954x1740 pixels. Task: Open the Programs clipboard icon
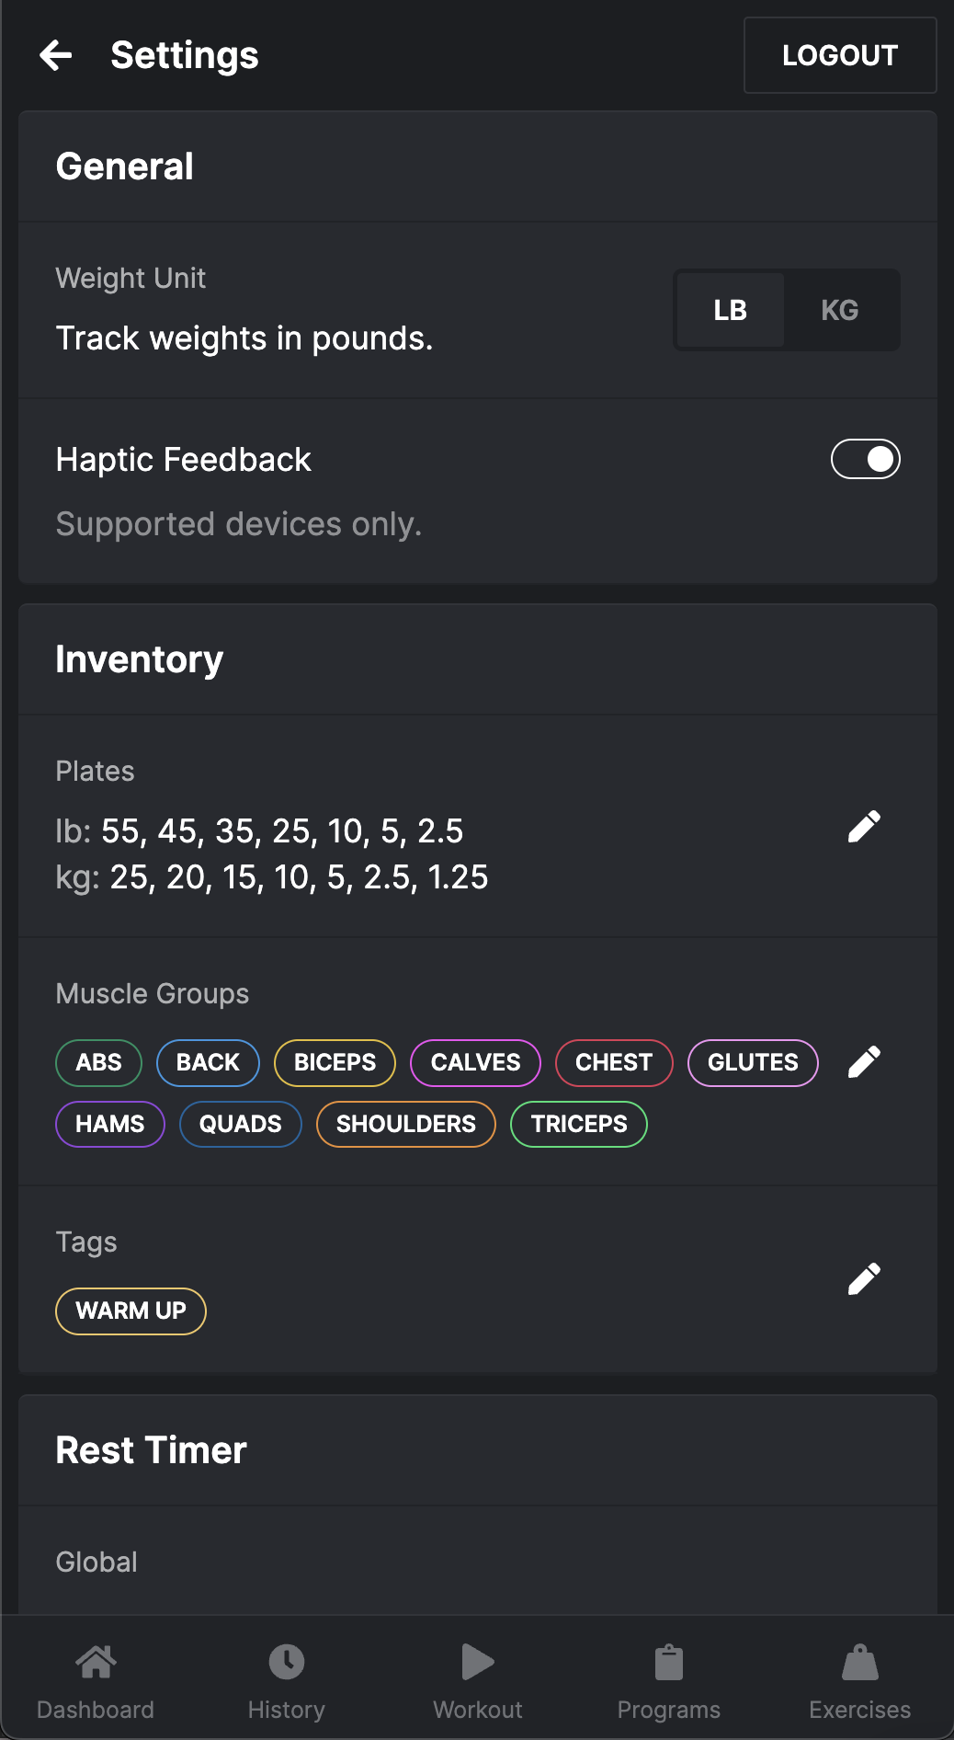click(x=669, y=1663)
